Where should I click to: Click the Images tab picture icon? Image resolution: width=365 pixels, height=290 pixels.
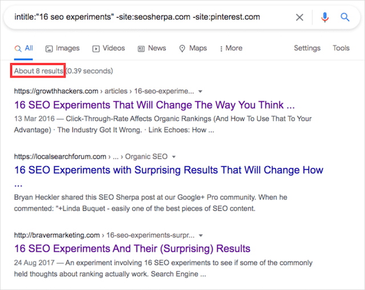[x=49, y=48]
